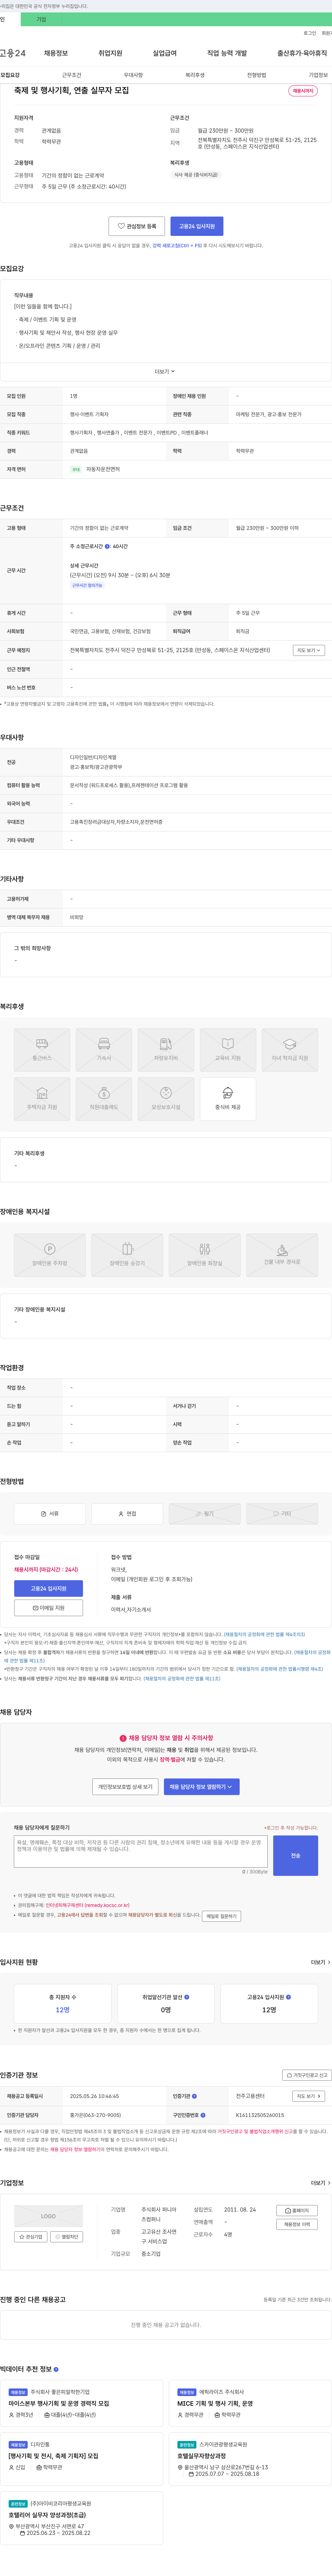This screenshot has height=2576, width=332.
Task: Open the 취업지원 menu
Action: [110, 53]
